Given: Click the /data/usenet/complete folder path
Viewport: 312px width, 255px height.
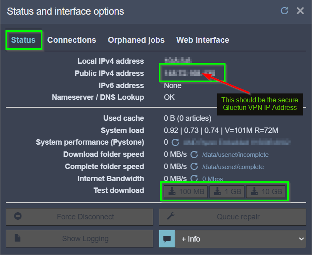Looking at the screenshot, I should 233,167.
